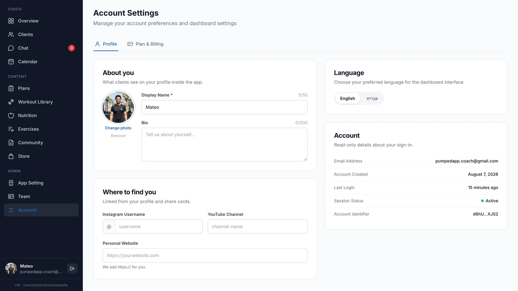
Task: Focus the Instagram Username input
Action: tap(159, 227)
